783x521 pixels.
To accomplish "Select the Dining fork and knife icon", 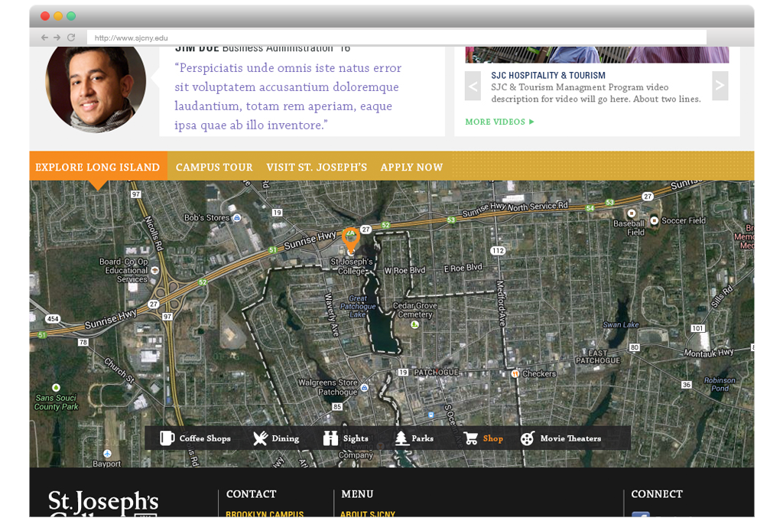I will coord(260,438).
